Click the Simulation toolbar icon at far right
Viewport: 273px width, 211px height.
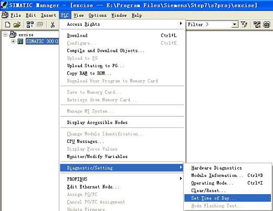(x=267, y=25)
